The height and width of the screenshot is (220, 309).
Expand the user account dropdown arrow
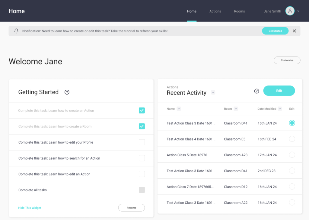click(298, 11)
